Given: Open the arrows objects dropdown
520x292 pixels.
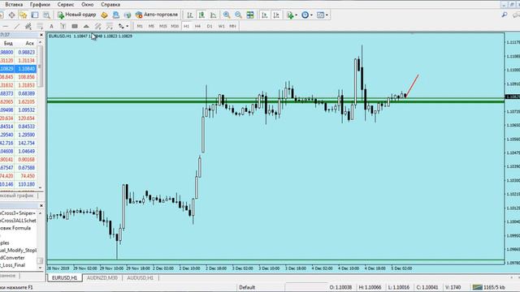Looking at the screenshot, I should pos(123,26).
